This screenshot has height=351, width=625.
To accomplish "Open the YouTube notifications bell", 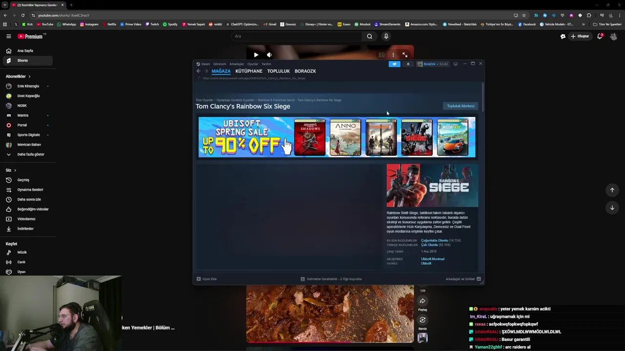I will [600, 36].
